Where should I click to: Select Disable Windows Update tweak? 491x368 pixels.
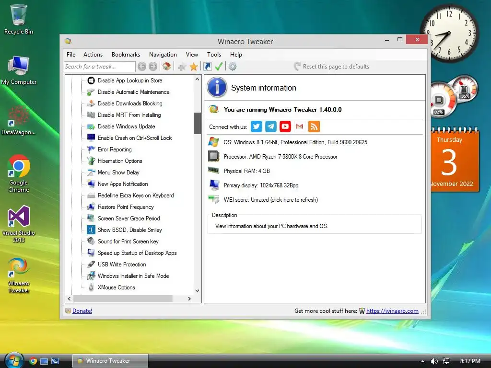127,126
